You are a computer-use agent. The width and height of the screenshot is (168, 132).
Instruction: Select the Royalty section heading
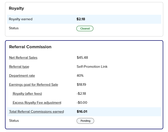click(x=16, y=8)
